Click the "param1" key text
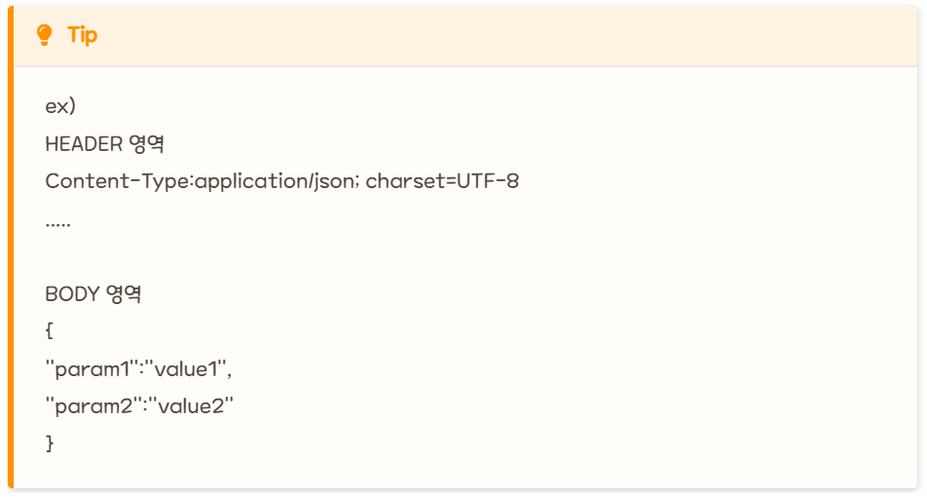This screenshot has height=498, width=927. tap(93, 368)
